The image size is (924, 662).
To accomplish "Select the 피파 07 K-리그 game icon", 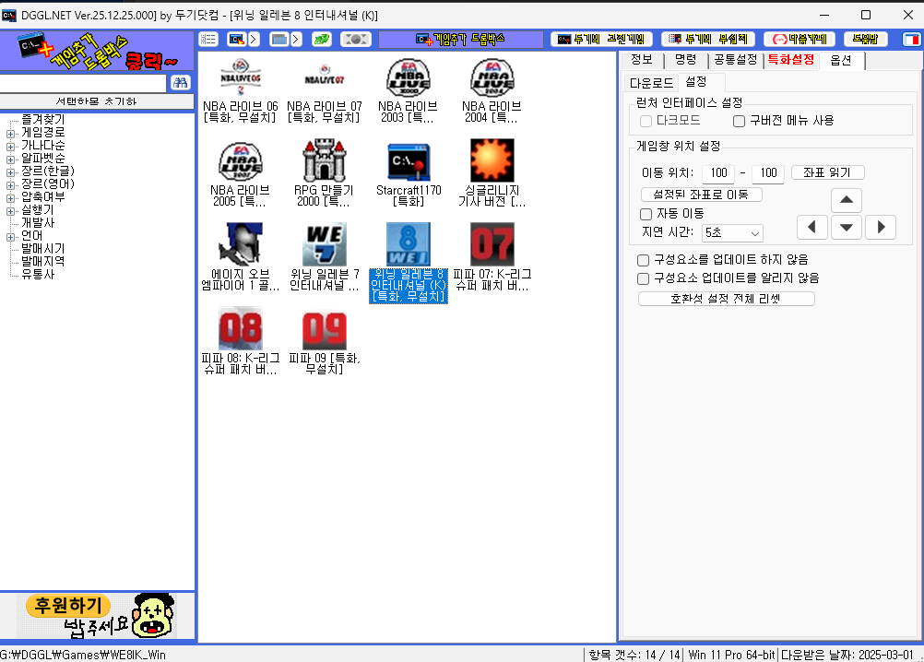I will (492, 244).
